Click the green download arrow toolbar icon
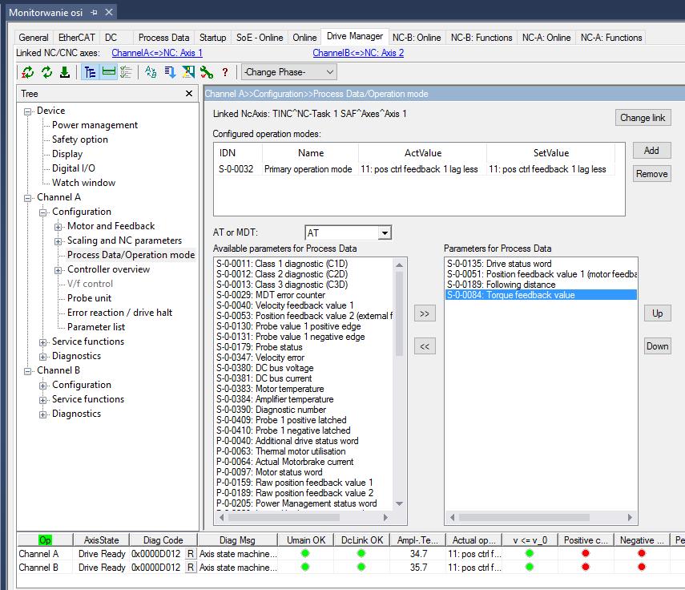Viewport: 685px width, 590px height. (x=65, y=72)
